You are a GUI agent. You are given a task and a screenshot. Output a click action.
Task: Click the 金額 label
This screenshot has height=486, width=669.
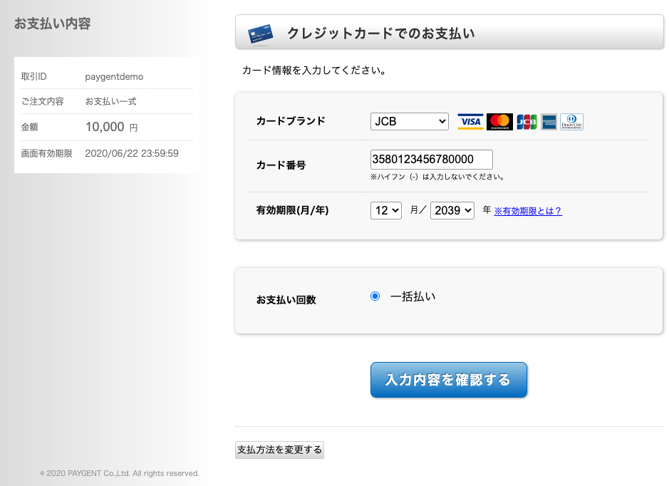[x=30, y=127]
